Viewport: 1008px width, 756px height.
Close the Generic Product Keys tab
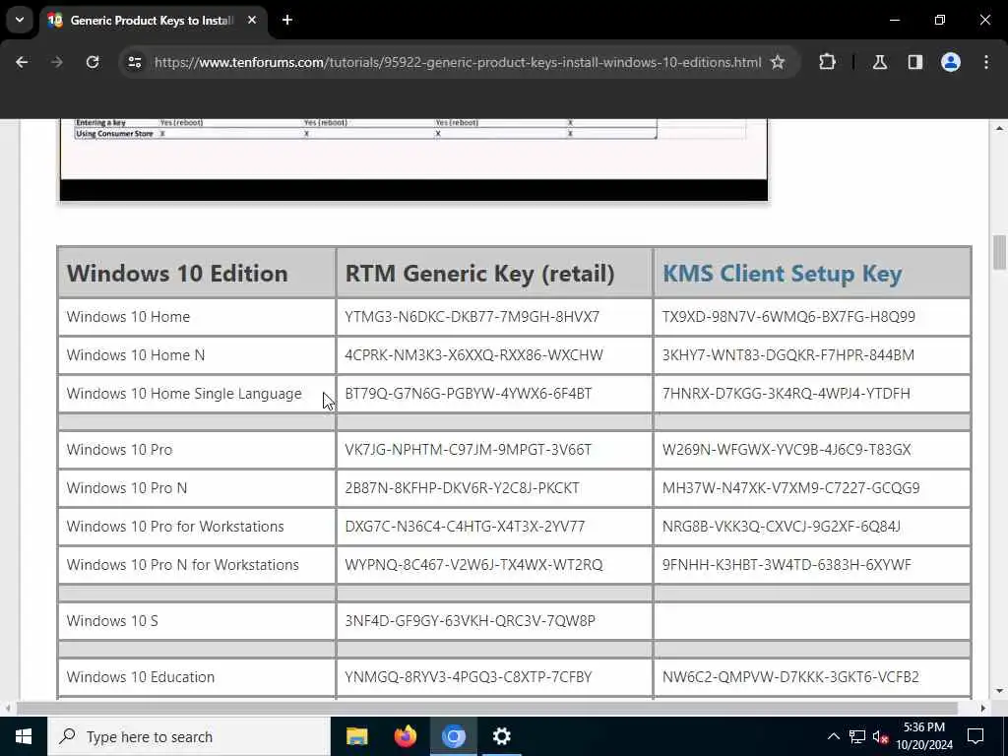252,20
